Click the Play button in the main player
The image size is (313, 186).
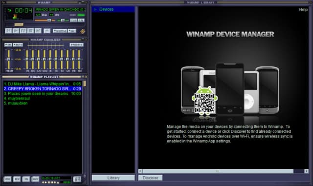16,31
